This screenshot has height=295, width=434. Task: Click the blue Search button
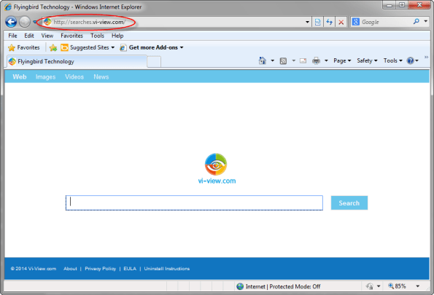[x=349, y=203]
